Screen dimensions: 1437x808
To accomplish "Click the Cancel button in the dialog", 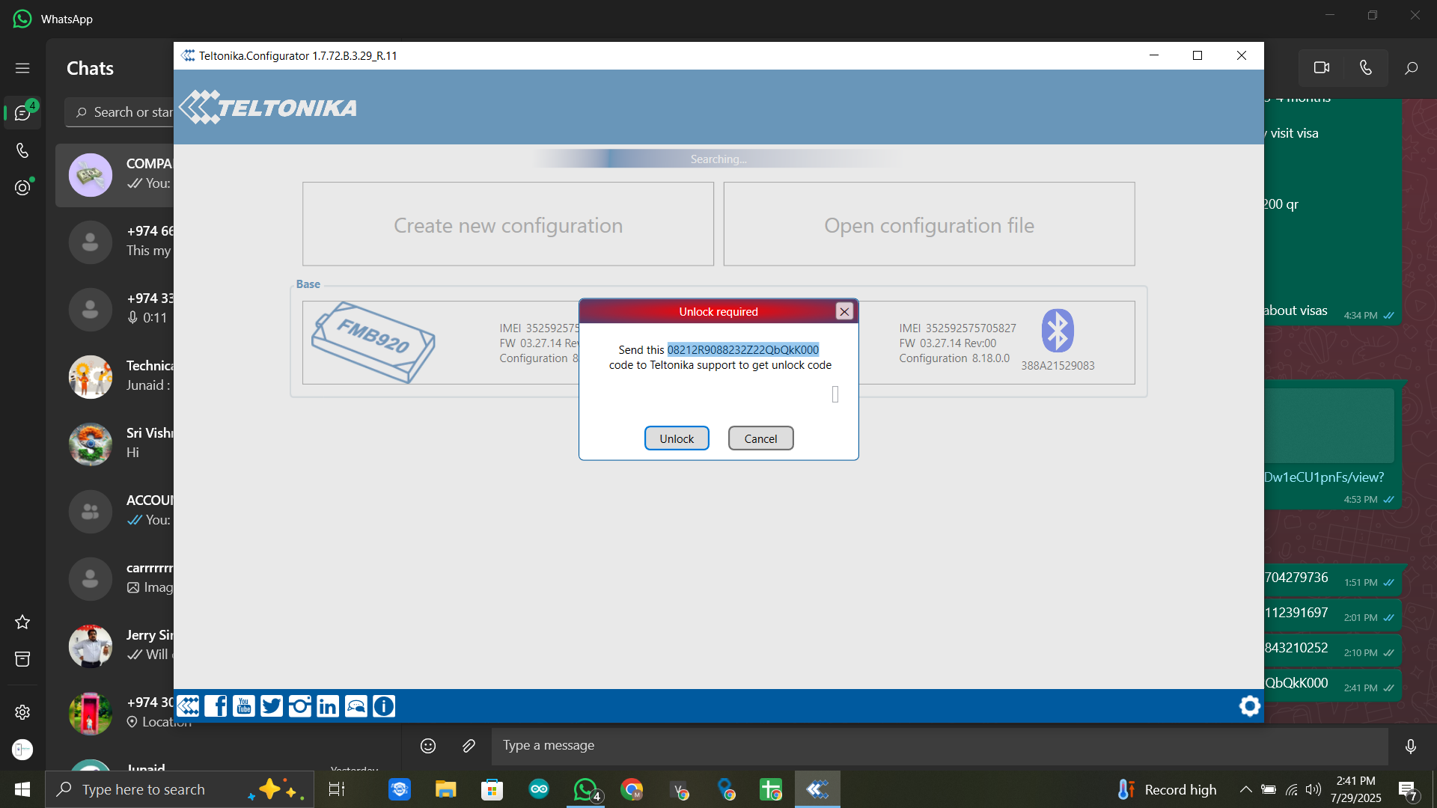I will coord(760,438).
